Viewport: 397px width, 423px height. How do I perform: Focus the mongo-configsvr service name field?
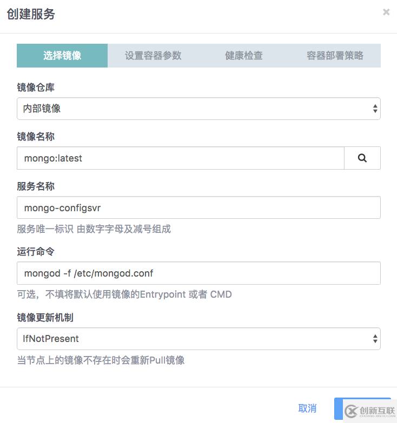[199, 207]
